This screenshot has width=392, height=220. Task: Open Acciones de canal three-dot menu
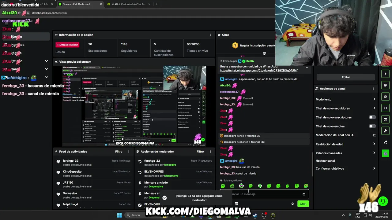point(373,89)
